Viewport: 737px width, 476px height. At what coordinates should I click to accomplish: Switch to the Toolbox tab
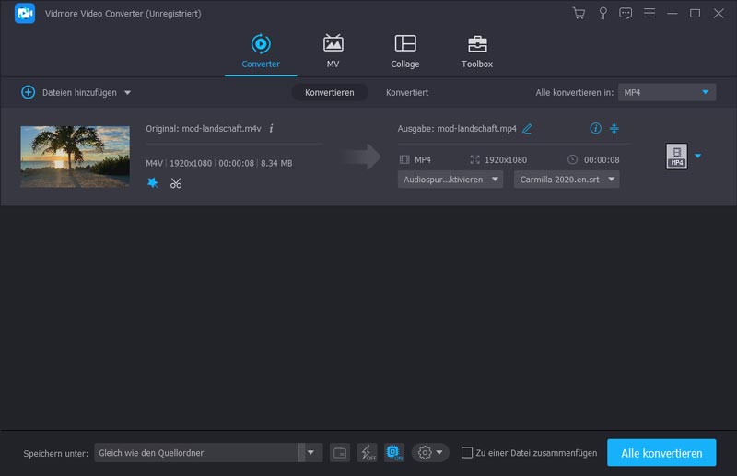point(476,52)
